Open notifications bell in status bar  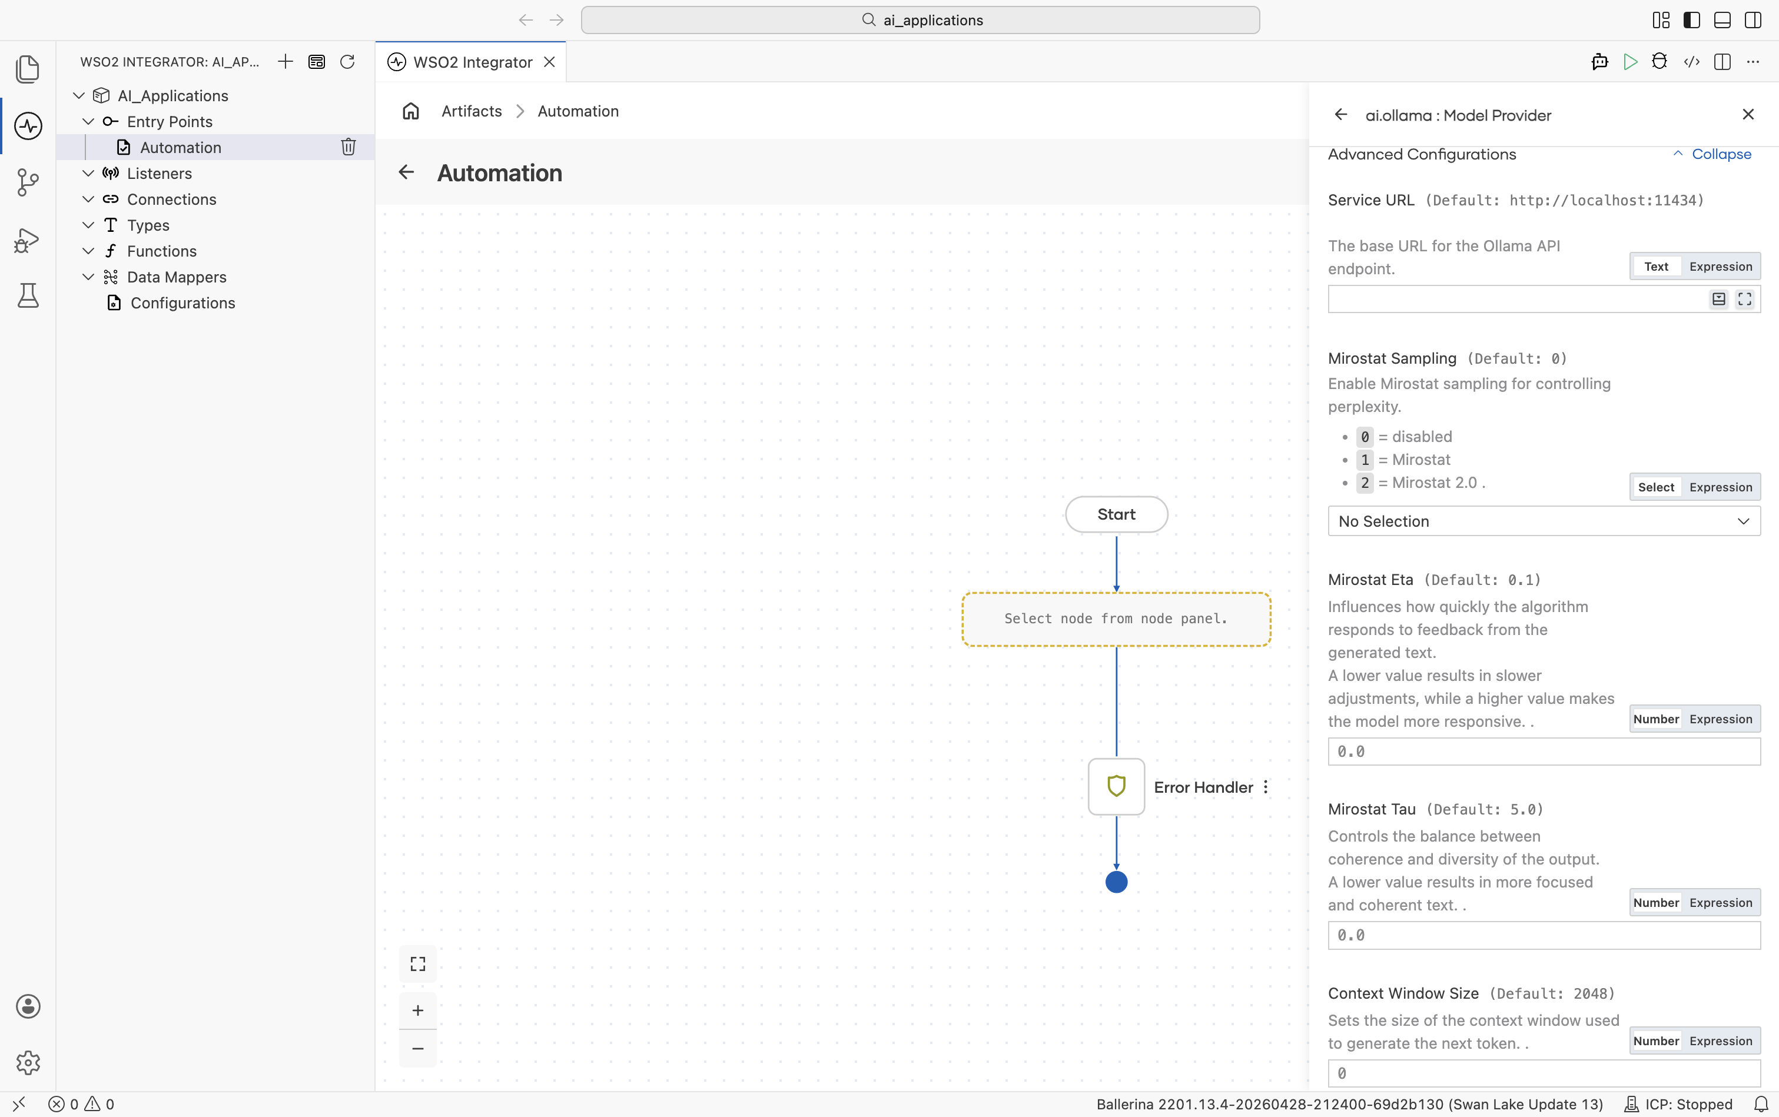pos(1761,1103)
